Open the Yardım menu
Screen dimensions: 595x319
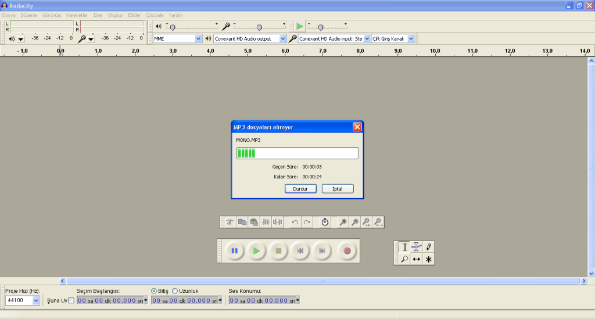click(x=175, y=15)
